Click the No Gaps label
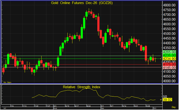This screenshot has height=110, width=179. click(x=8, y=82)
